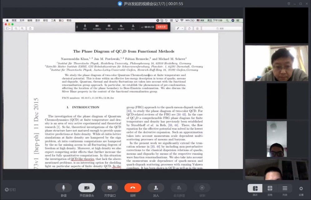This screenshot has width=311, height=200.
Task: Select the top right participant's video thumbnail
Action: pyautogui.click(x=276, y=25)
